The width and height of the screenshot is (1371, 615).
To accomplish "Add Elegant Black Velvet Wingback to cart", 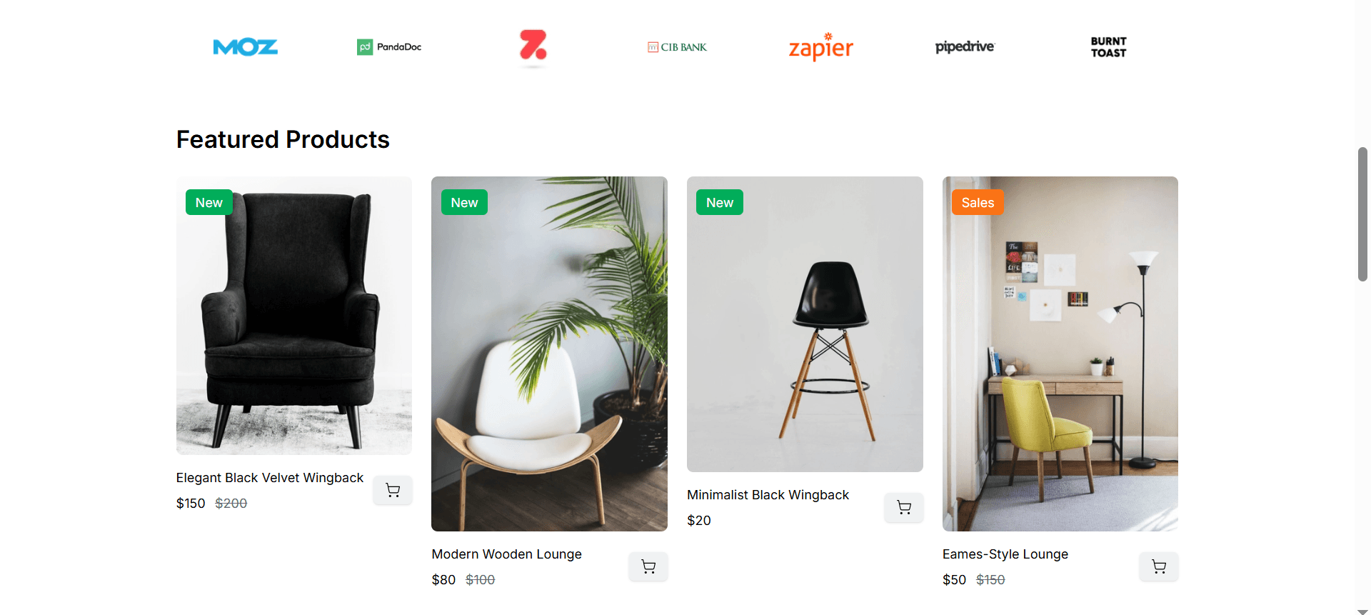I will tap(393, 490).
